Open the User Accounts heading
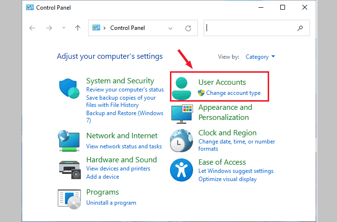Viewport: 337px width, 222px height. (222, 82)
